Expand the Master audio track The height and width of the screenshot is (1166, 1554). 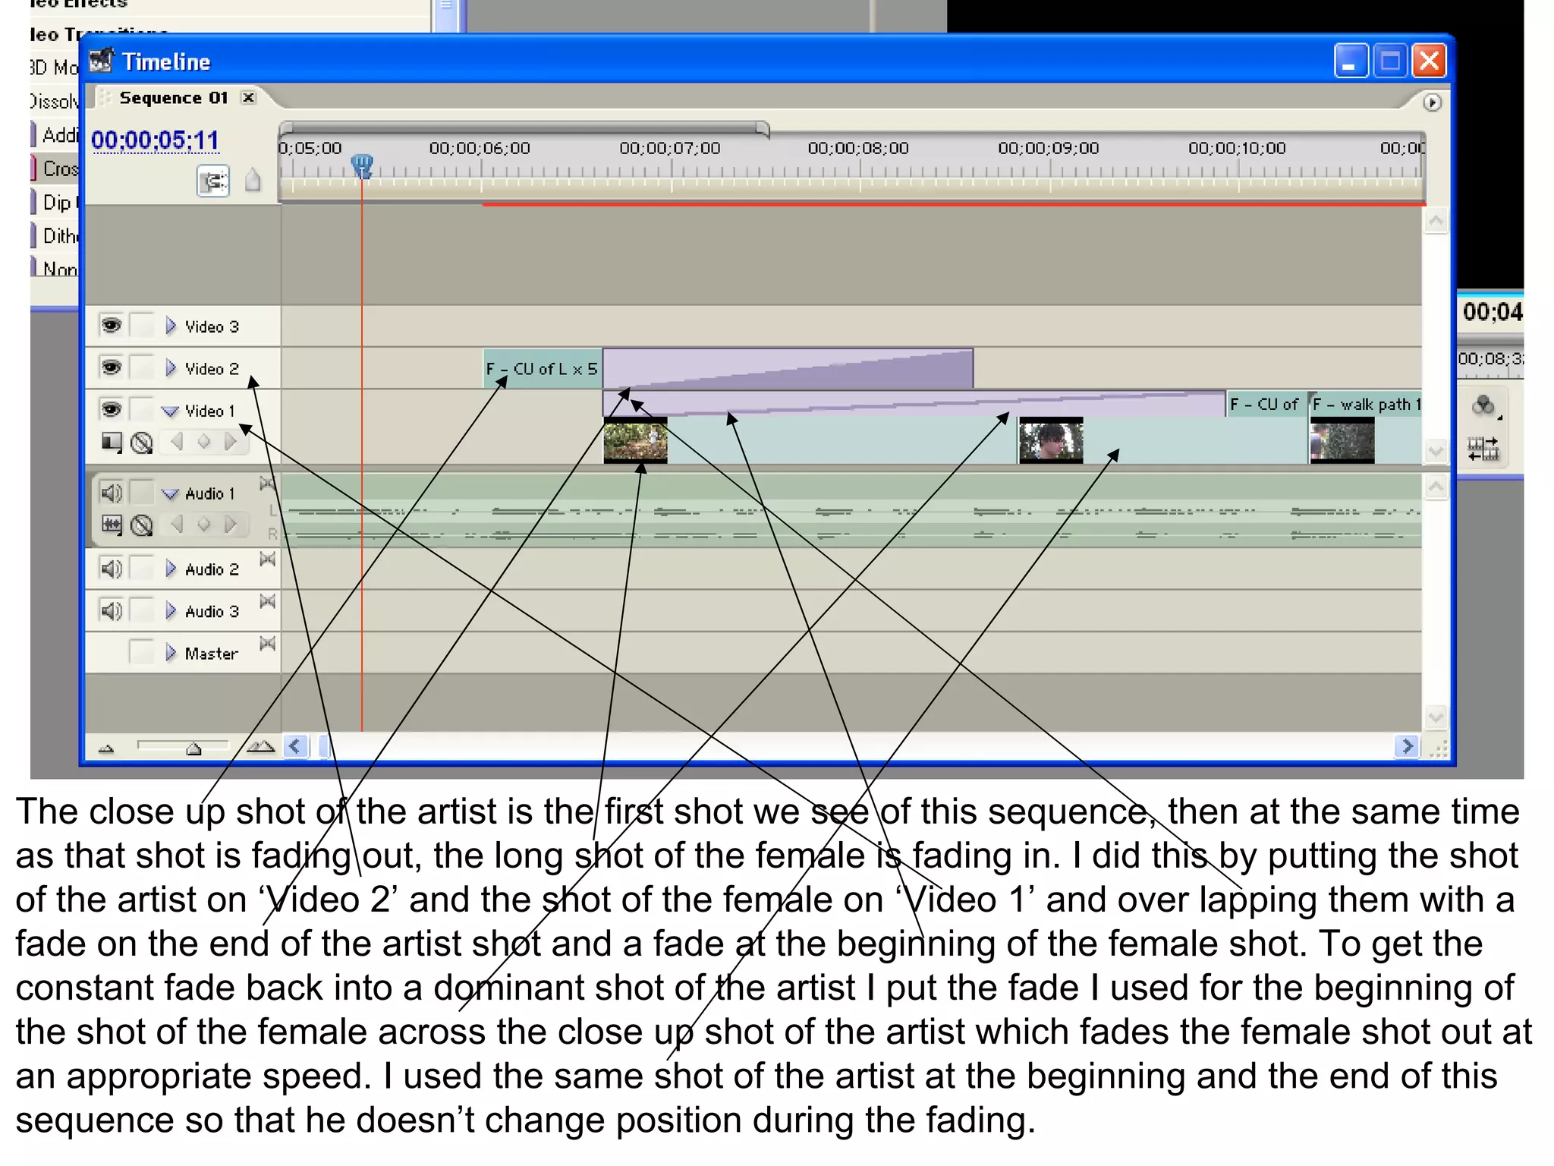pyautogui.click(x=171, y=653)
